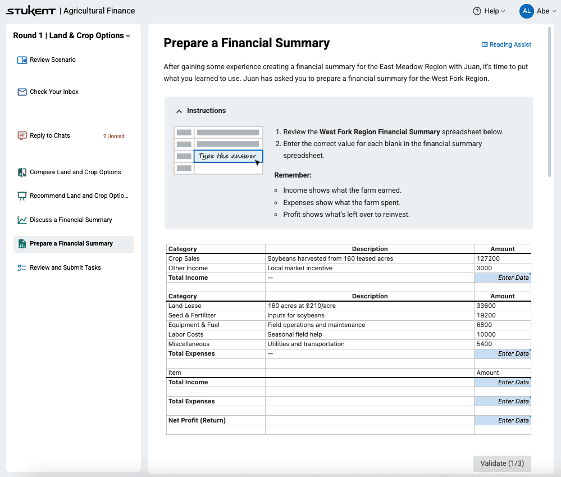Click 'Soybeans harvested from 160 leased acres' cell
This screenshot has width=561, height=477.
[x=370, y=258]
